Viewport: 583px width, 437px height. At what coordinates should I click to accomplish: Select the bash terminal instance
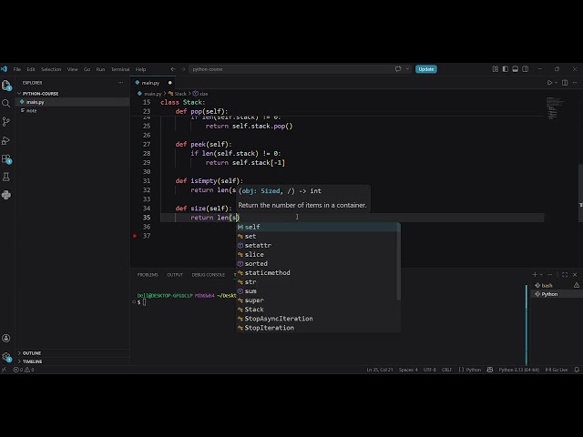click(x=557, y=285)
